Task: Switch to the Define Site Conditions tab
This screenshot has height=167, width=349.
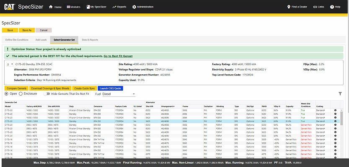Action: click(x=17, y=40)
